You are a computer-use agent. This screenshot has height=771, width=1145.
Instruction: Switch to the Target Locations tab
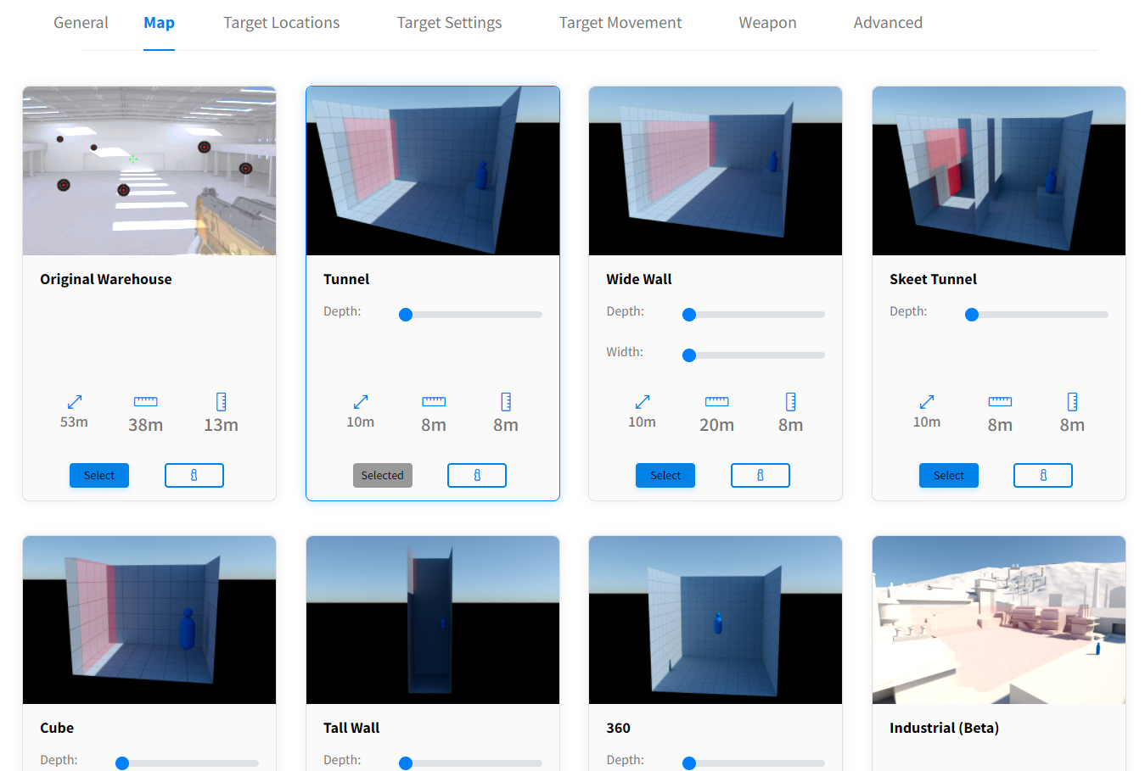(281, 23)
